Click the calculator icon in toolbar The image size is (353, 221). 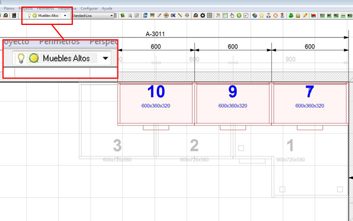(x=14, y=15)
